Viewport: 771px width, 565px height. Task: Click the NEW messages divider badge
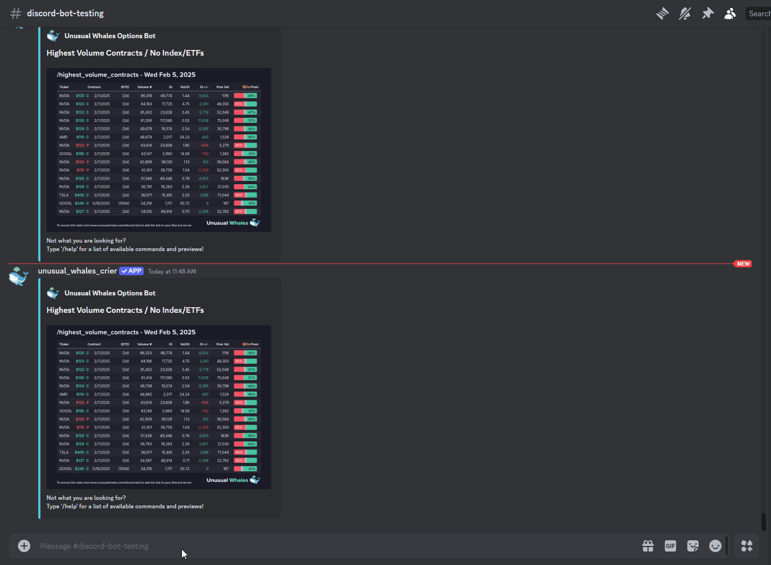point(742,263)
